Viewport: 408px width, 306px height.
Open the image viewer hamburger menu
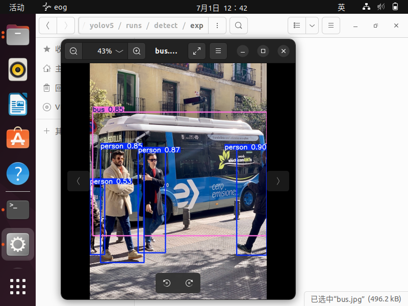218,51
